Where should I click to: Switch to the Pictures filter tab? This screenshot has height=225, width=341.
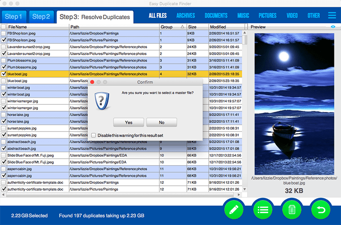pyautogui.click(x=267, y=15)
